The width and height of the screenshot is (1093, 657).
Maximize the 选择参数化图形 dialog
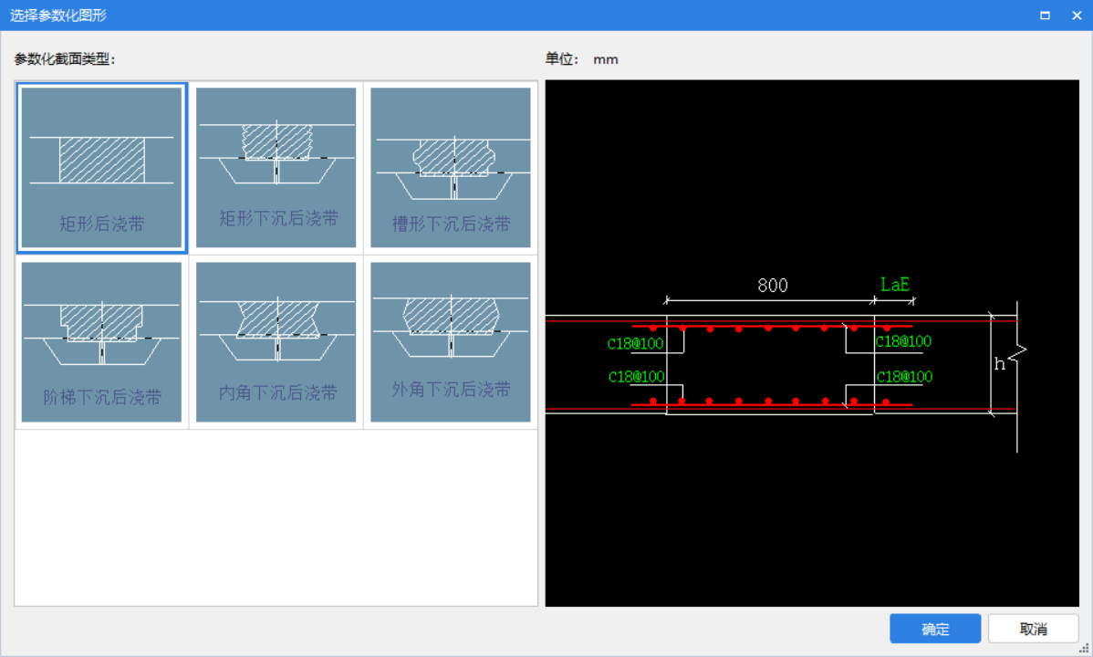[x=1045, y=16]
